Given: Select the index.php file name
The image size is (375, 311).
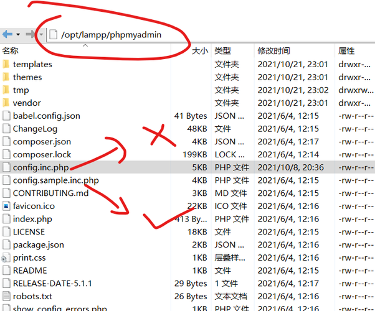Looking at the screenshot, I should point(32,220).
